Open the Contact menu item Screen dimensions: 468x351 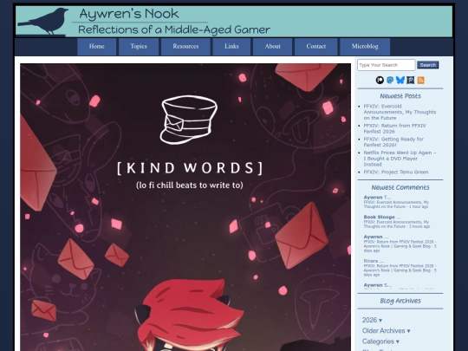tap(315, 47)
